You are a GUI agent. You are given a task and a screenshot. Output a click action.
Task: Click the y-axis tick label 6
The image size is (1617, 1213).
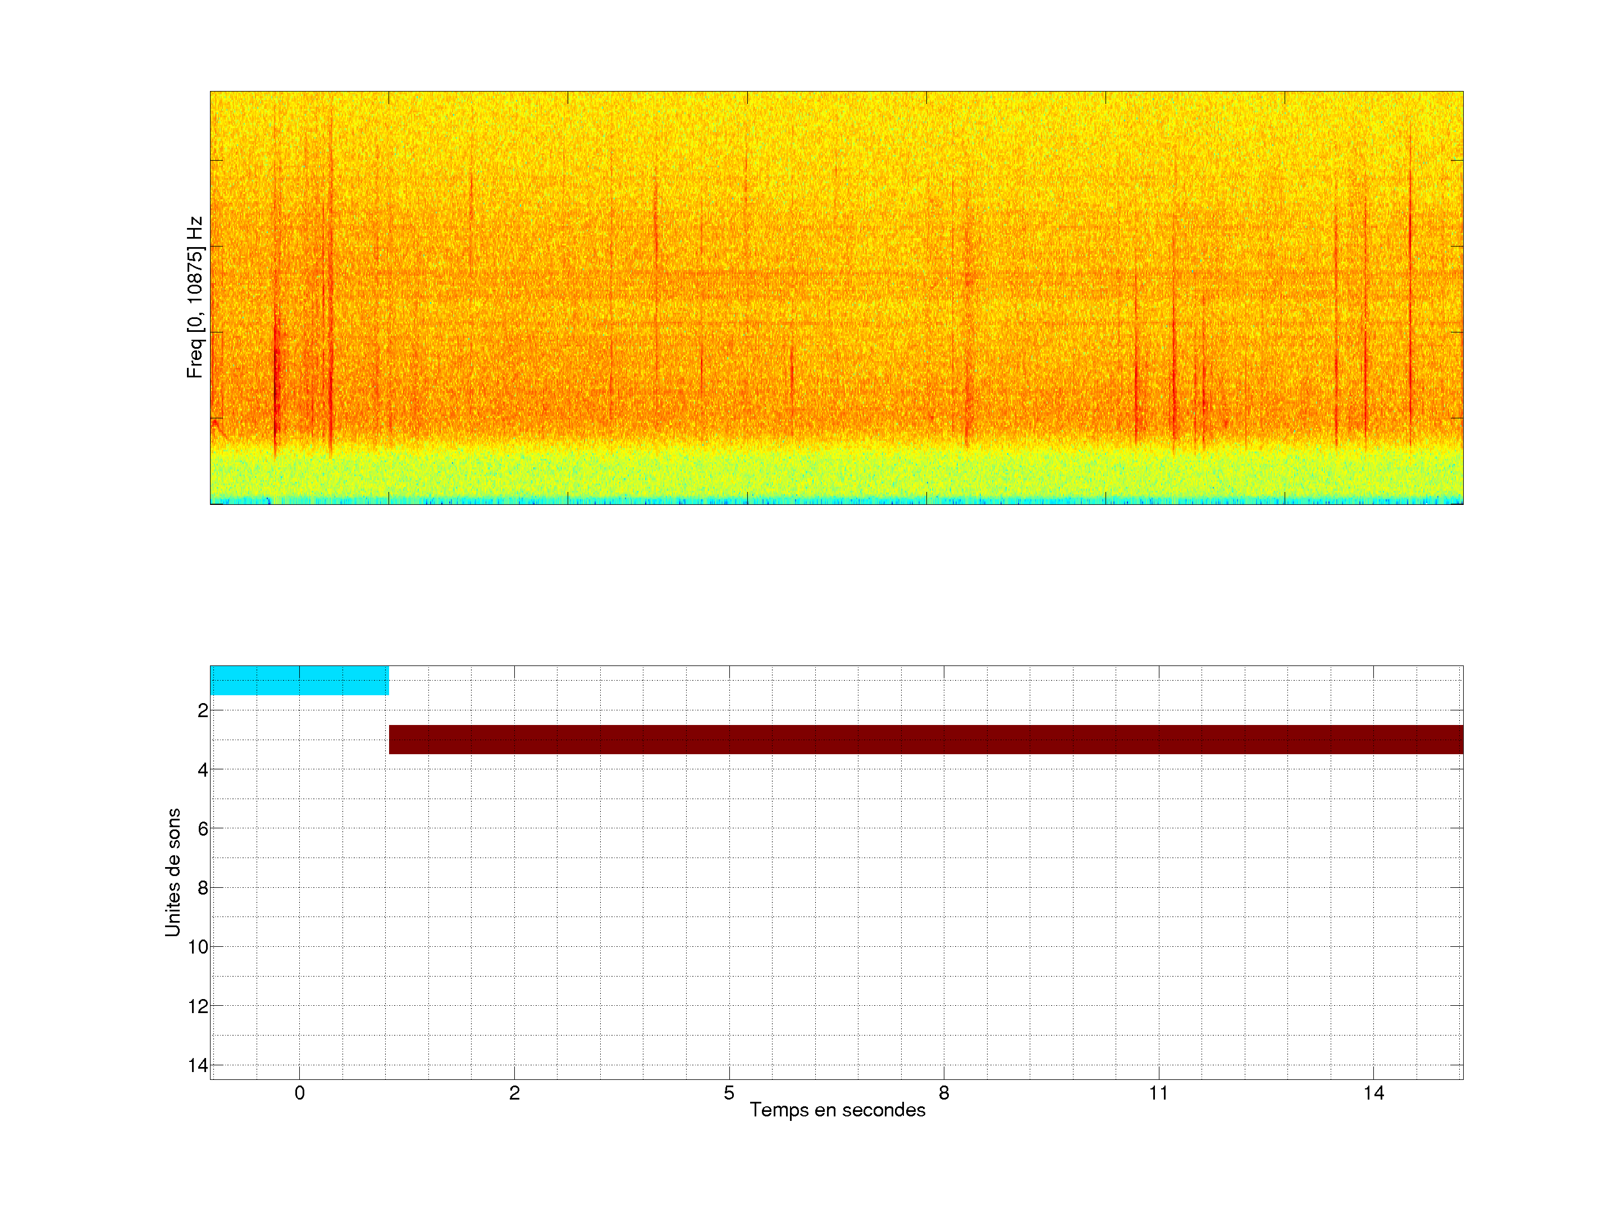point(203,828)
